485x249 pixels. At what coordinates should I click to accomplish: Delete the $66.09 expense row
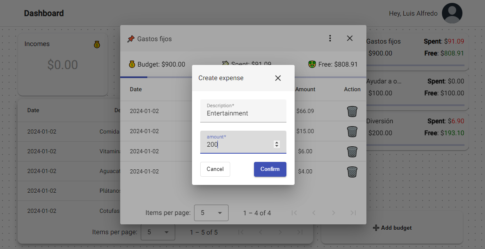tap(352, 111)
